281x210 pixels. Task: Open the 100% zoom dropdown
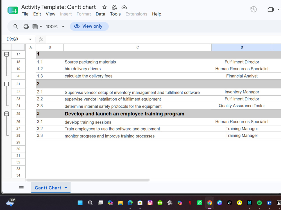[55, 26]
